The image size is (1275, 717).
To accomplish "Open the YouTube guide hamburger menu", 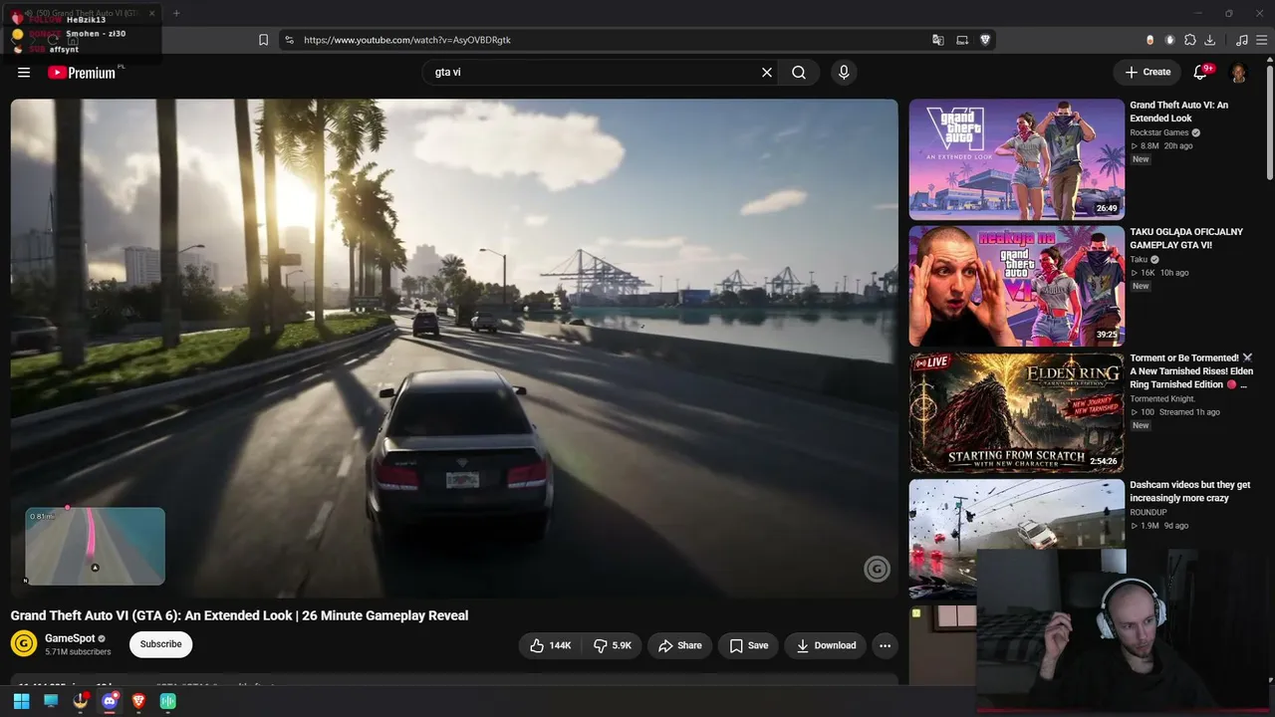I will click(x=24, y=72).
